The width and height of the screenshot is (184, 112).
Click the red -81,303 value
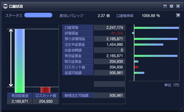click(117, 33)
